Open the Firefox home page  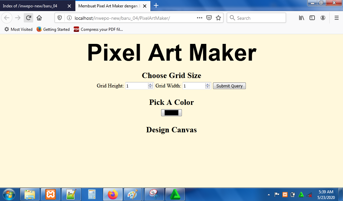point(39,18)
